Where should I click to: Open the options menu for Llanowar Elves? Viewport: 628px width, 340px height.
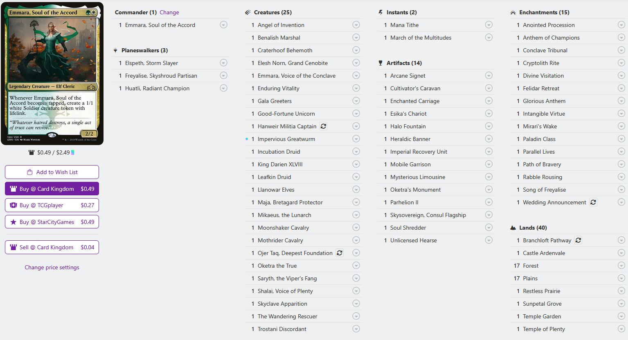[x=356, y=190]
